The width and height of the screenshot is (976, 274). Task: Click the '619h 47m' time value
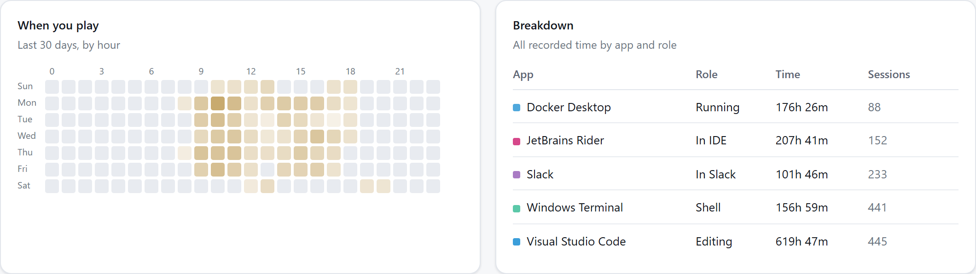(802, 241)
